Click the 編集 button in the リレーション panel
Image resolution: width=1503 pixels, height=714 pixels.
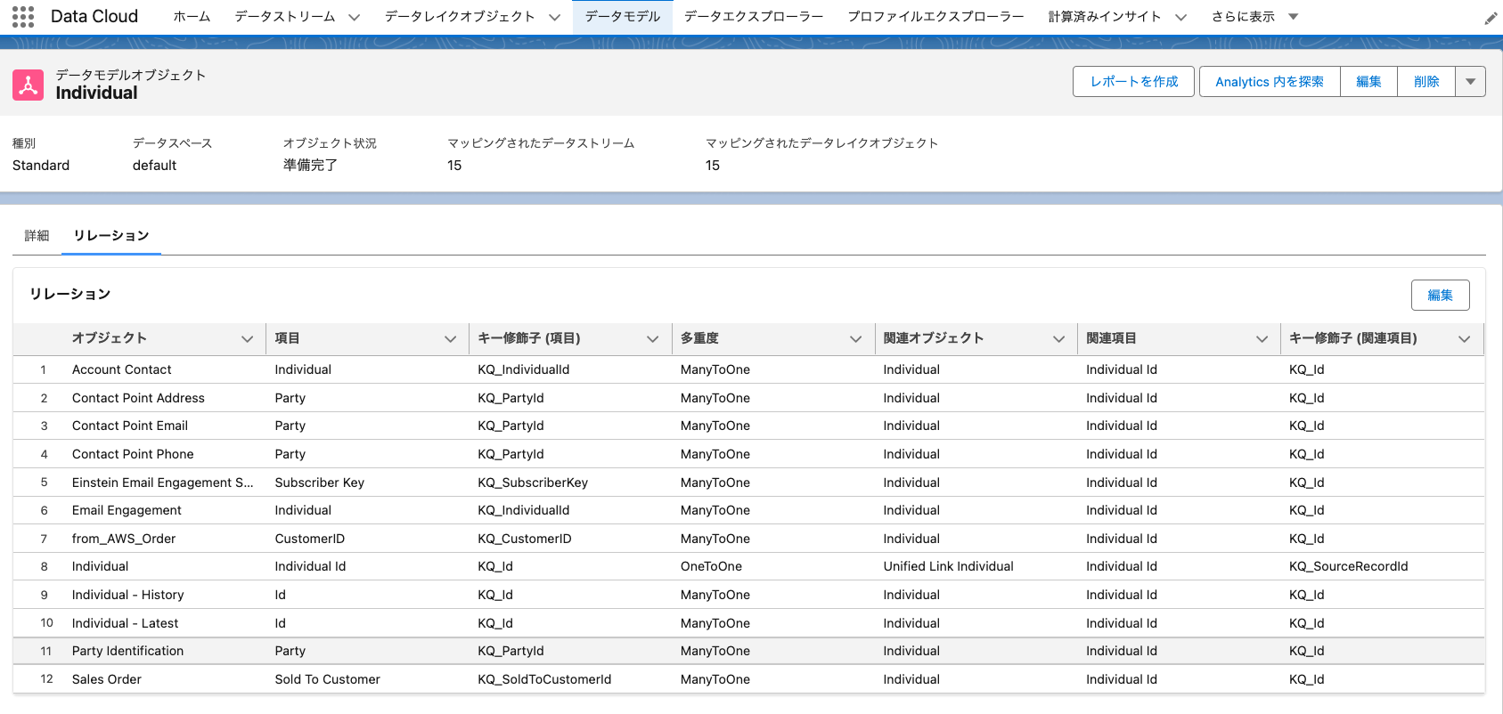1440,295
